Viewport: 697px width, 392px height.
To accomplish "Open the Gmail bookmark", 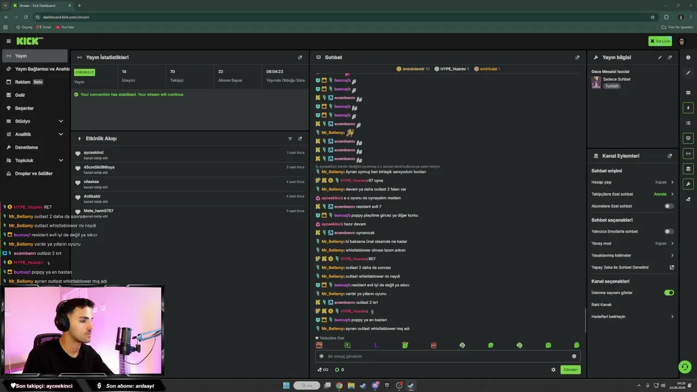I will pos(44,27).
